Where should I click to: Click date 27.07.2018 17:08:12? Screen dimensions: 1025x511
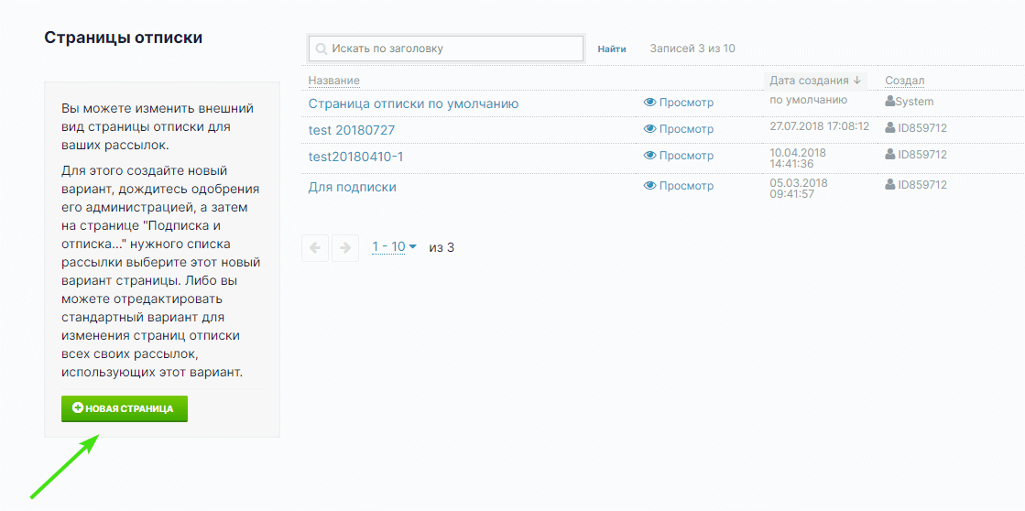[x=820, y=125]
